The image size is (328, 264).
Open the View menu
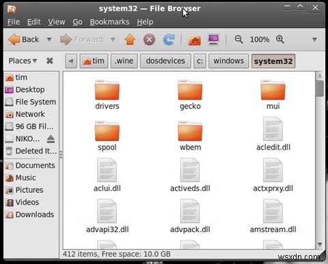pyautogui.click(x=57, y=22)
